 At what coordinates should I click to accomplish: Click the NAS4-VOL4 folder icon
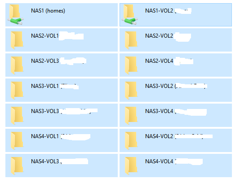click(x=131, y=166)
